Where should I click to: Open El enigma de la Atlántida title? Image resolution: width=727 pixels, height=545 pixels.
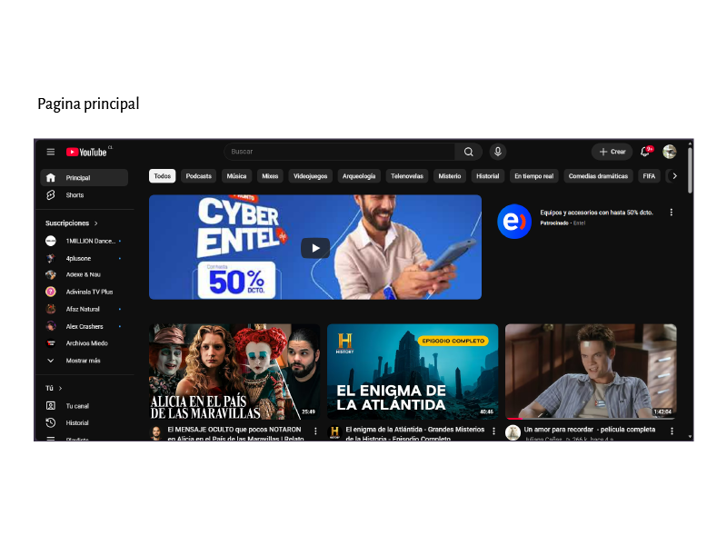pyautogui.click(x=415, y=434)
